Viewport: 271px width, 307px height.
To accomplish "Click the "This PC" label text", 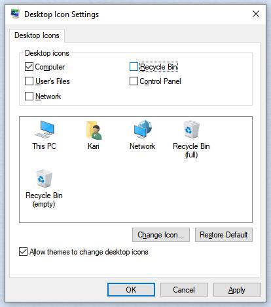I will 44,146.
